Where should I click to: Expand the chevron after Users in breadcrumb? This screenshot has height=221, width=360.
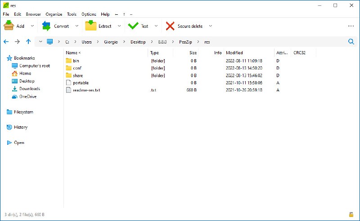98,42
